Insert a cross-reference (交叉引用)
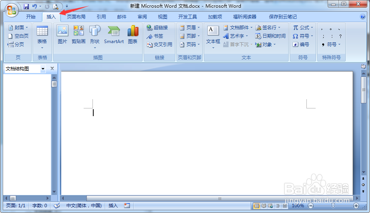The image size is (370, 213). click(160, 45)
